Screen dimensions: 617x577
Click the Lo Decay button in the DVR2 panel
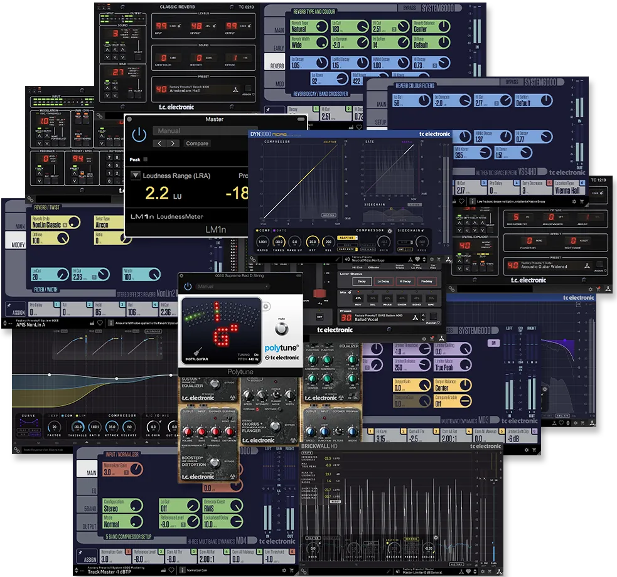point(384,281)
